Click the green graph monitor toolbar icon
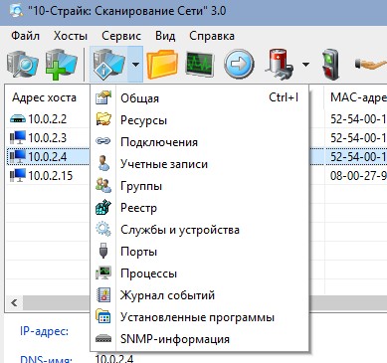This screenshot has width=387, height=363. (x=200, y=65)
